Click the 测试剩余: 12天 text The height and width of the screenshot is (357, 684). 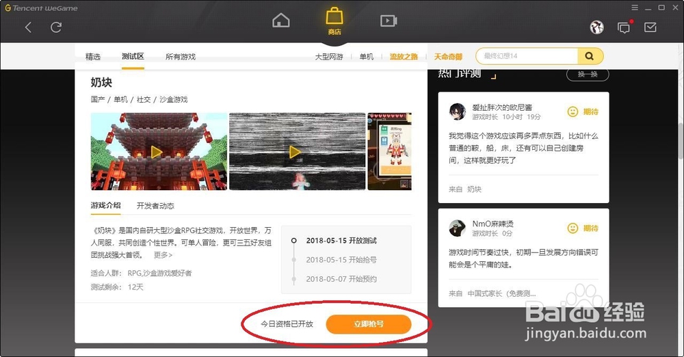pos(117,287)
